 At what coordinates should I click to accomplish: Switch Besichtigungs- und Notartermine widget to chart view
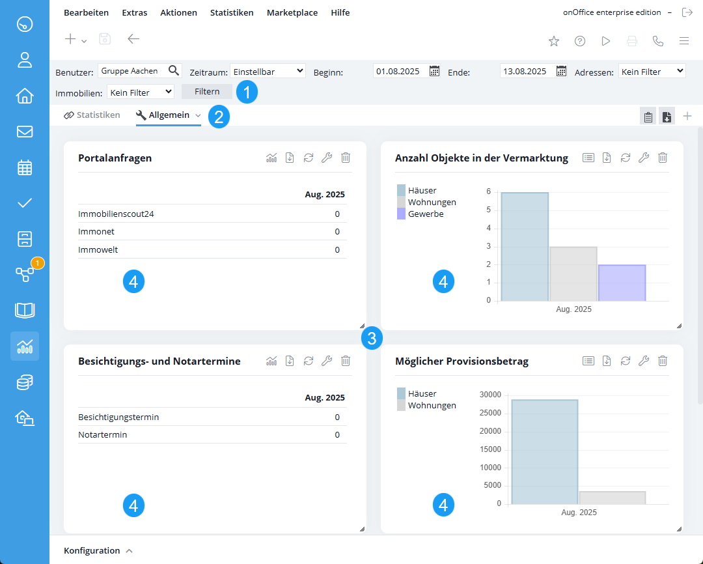click(x=271, y=361)
